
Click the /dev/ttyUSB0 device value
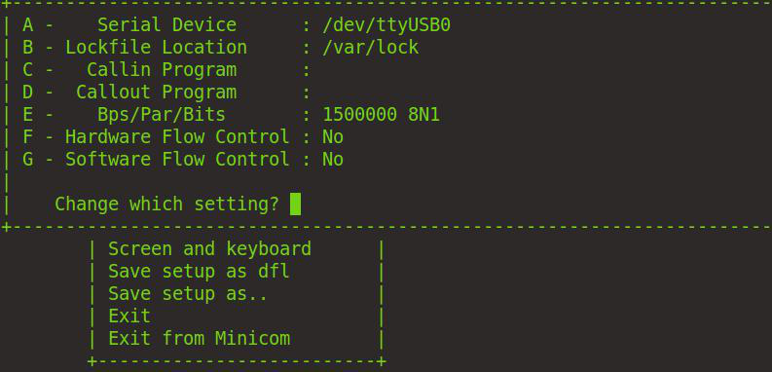point(386,25)
